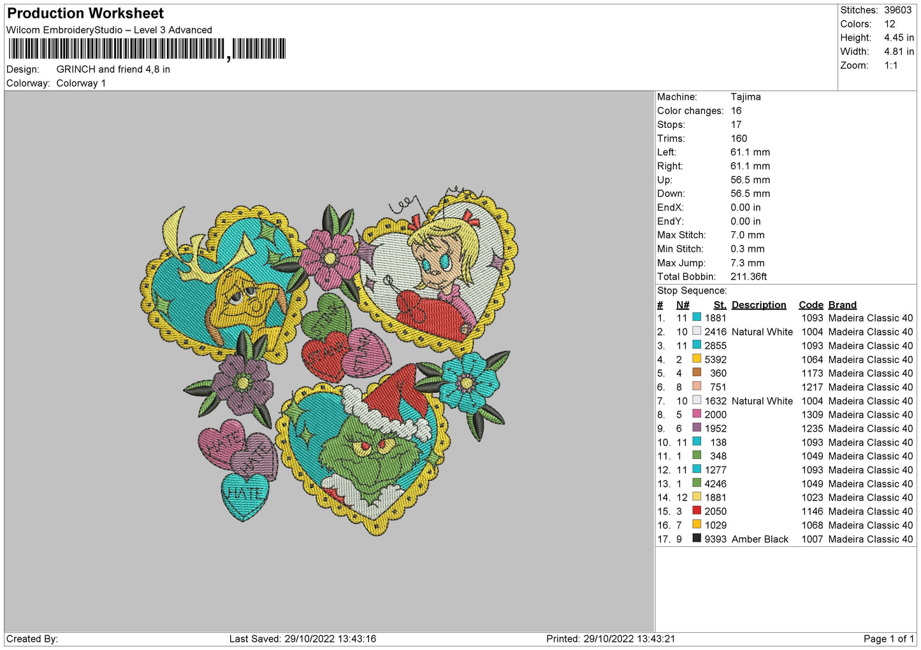Click the Stitches value 39603
This screenshot has width=921, height=650.
897,10
